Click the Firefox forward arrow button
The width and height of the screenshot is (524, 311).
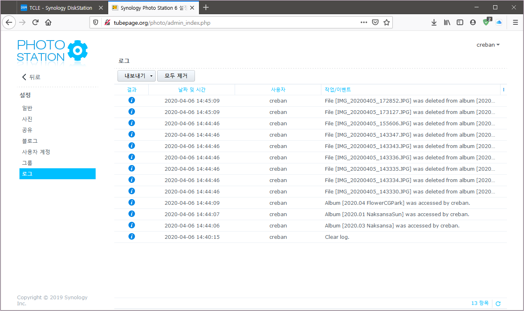click(22, 23)
